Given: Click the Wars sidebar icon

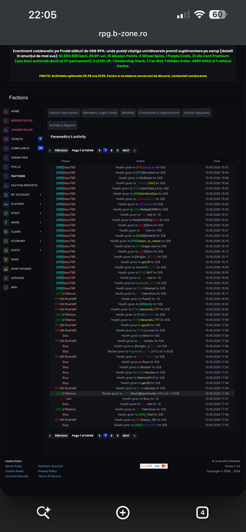Looking at the screenshot, I should (6, 223).
